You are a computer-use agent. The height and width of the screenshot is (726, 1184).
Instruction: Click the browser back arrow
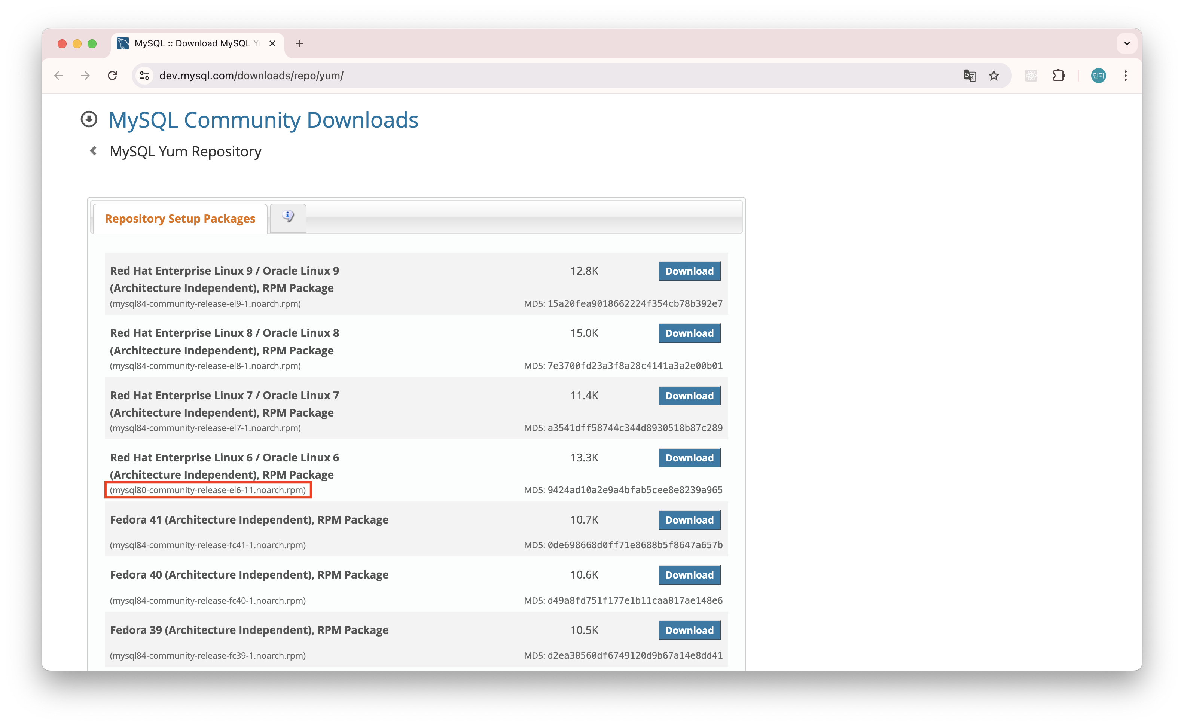[x=59, y=76]
